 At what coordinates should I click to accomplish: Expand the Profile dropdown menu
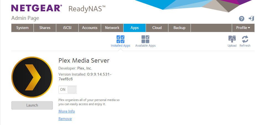click(x=243, y=28)
